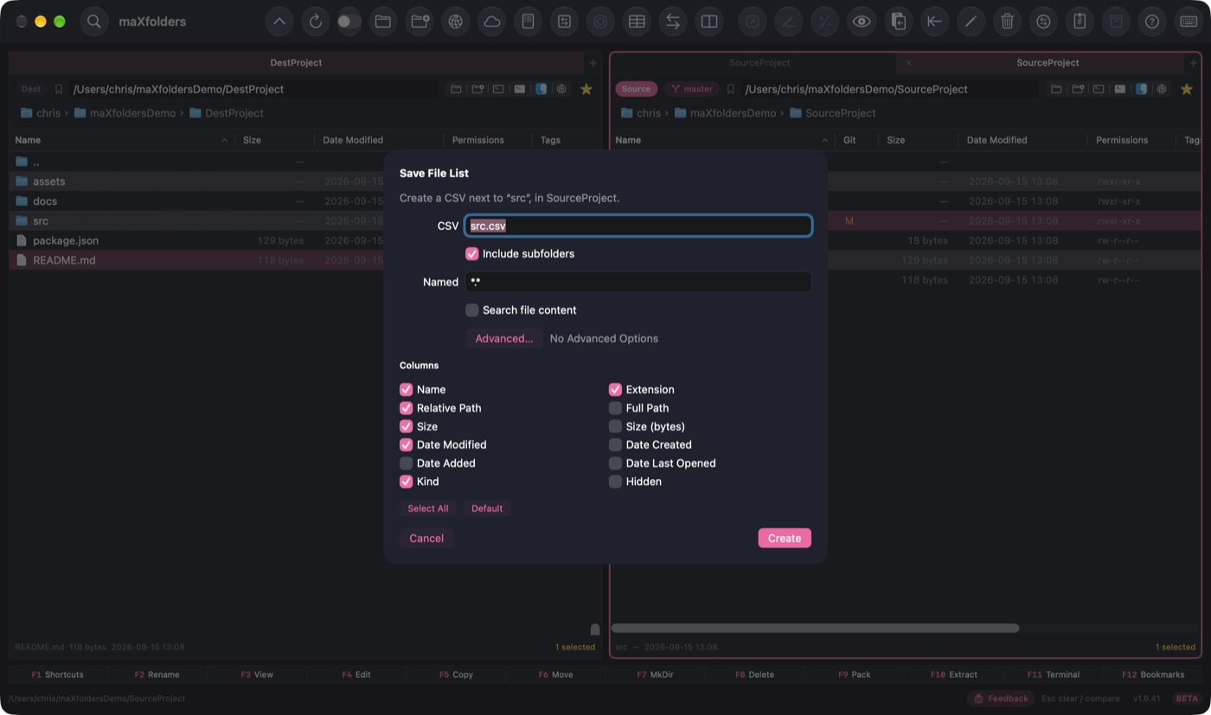Click the trash can icon in the toolbar
The height and width of the screenshot is (715, 1211).
(x=1007, y=22)
